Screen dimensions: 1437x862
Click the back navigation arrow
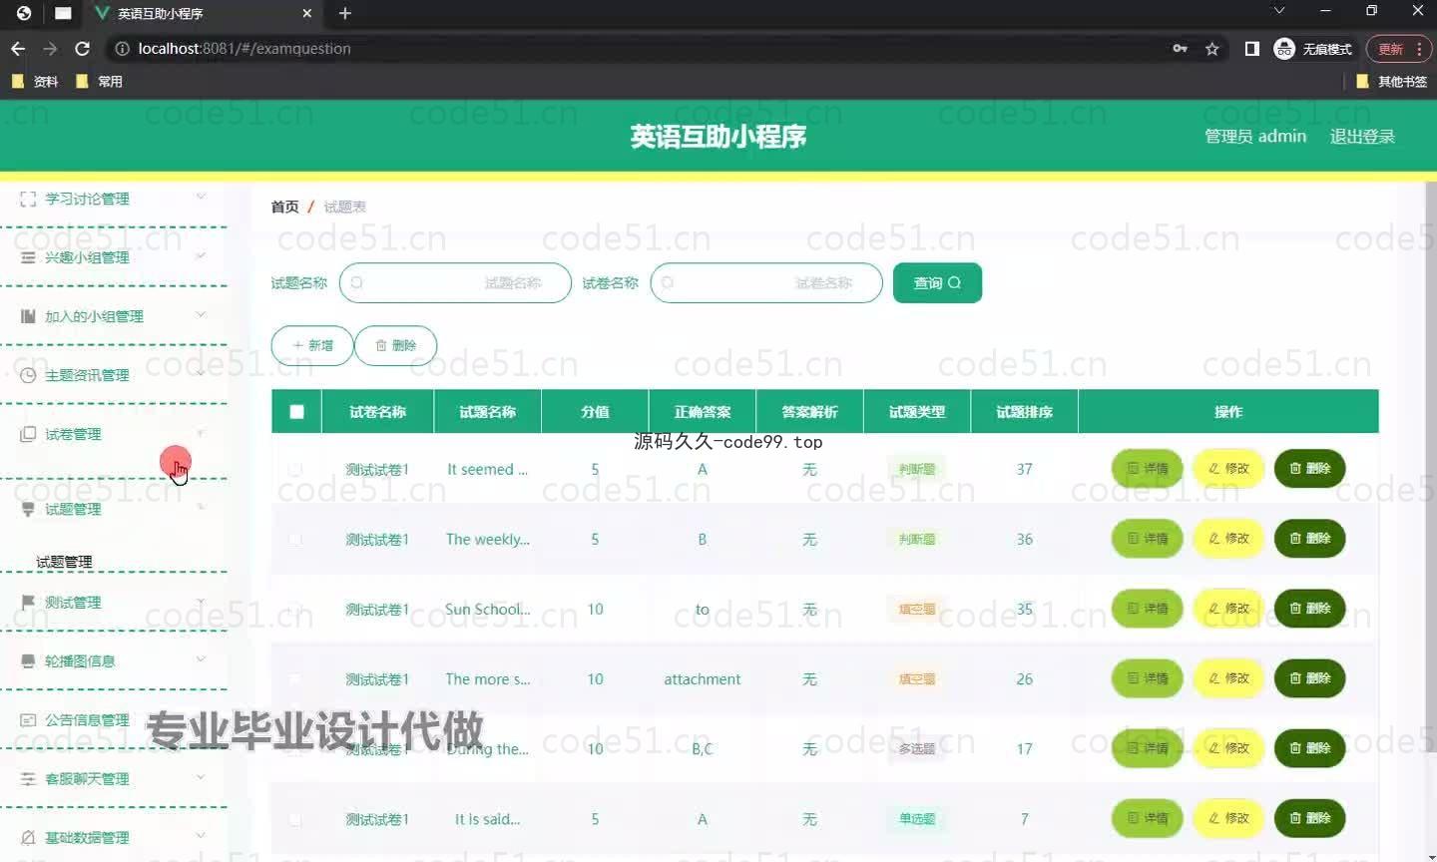[18, 48]
